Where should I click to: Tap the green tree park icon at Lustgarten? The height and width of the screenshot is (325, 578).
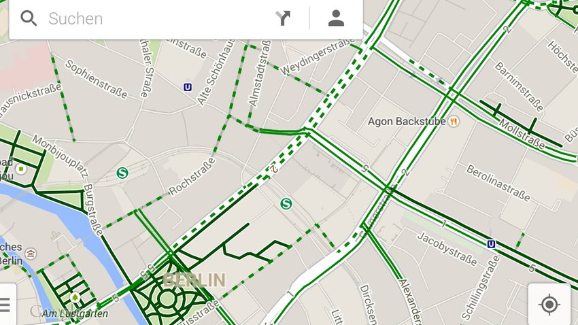pos(75,297)
